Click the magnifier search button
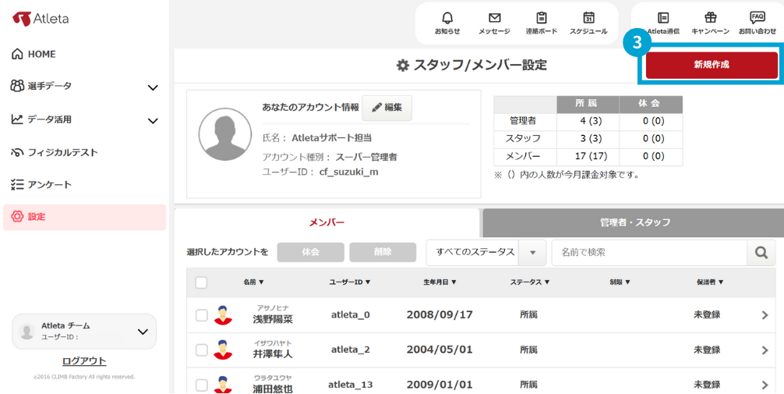This screenshot has height=394, width=784. click(761, 252)
